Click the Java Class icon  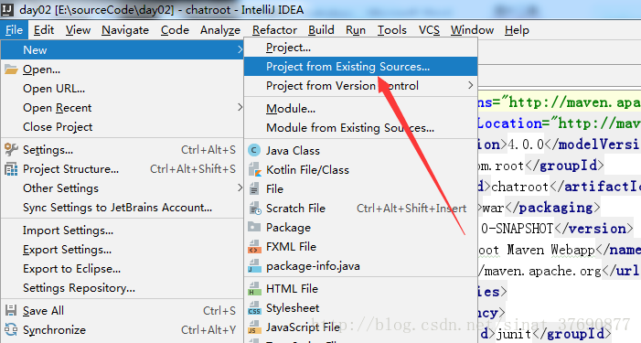pos(254,150)
